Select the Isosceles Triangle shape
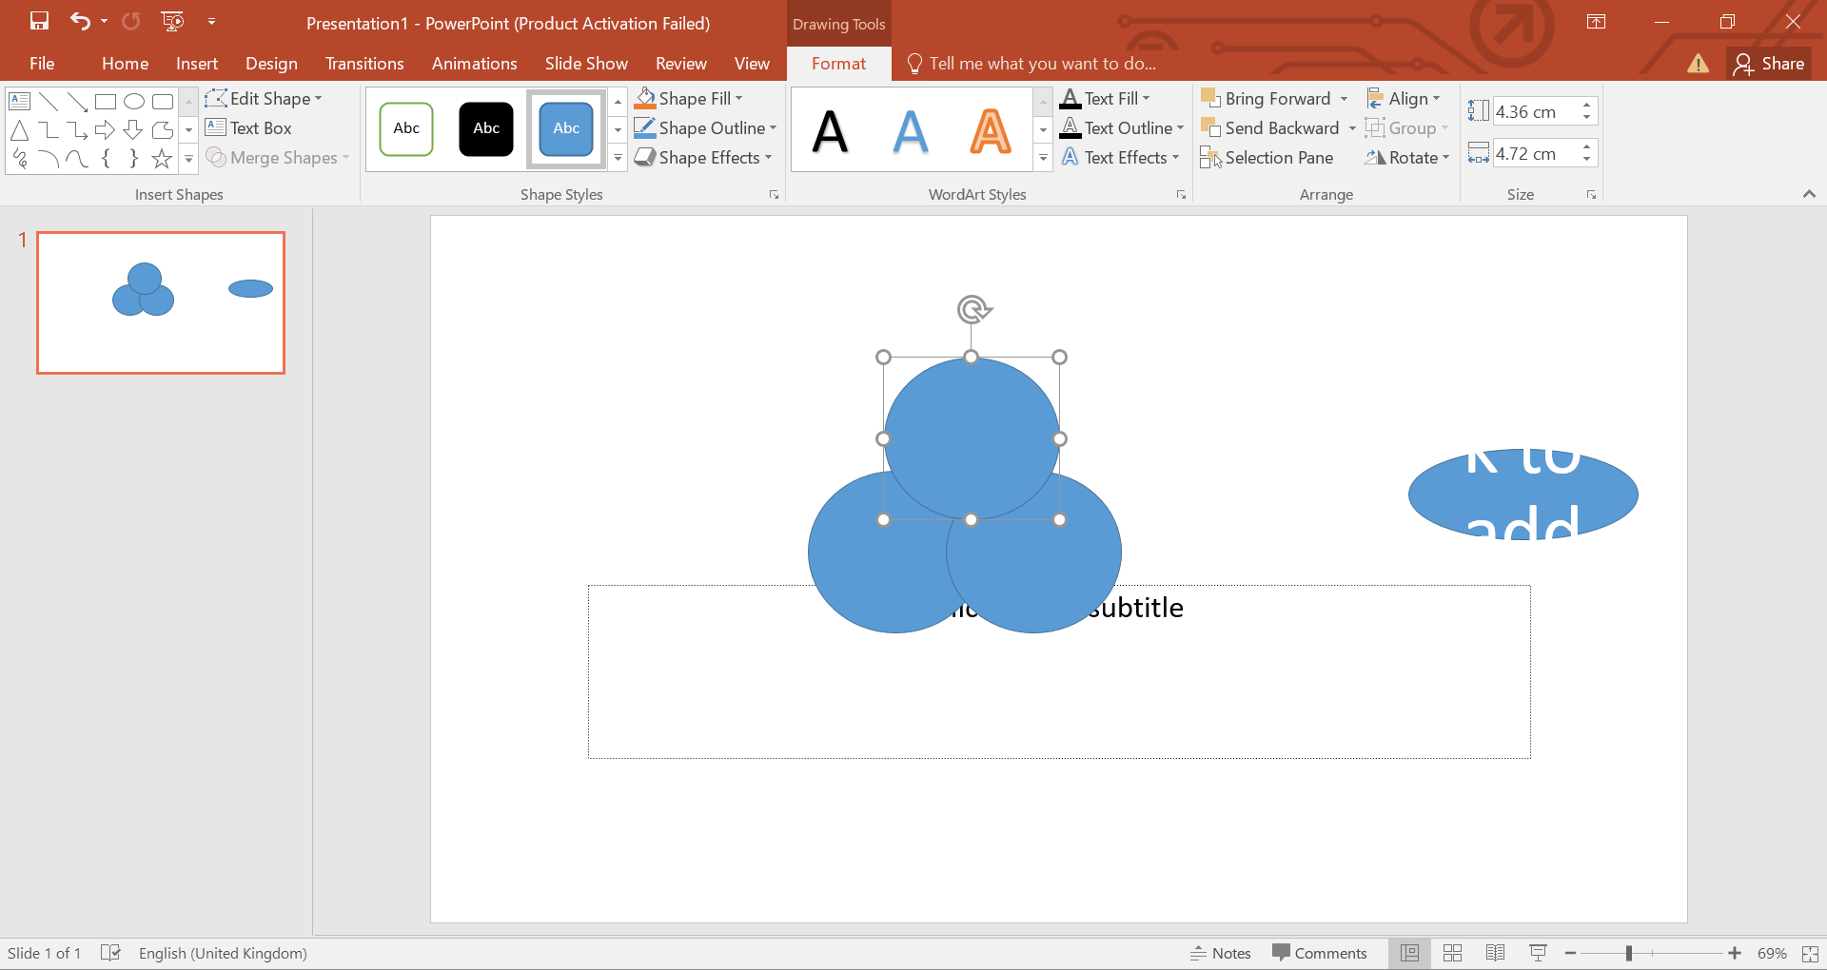 [x=20, y=129]
